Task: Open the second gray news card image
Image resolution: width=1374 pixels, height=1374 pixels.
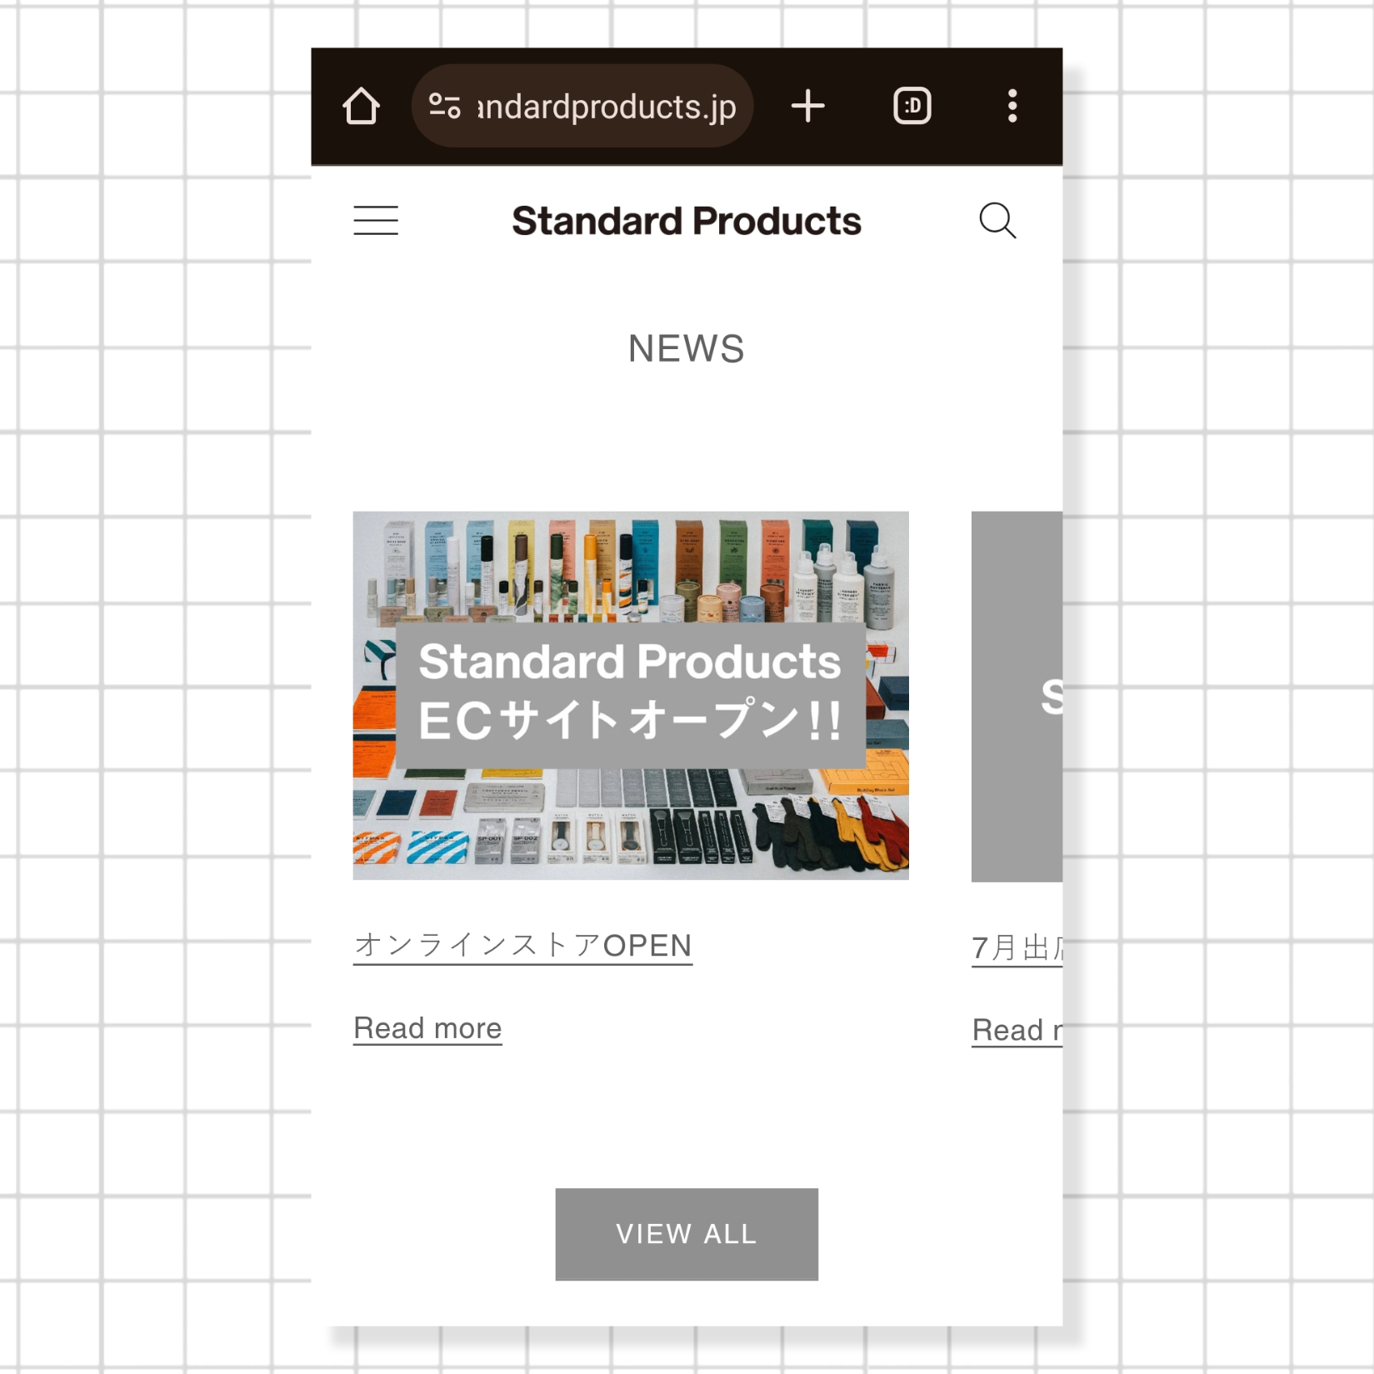Action: tap(1017, 697)
